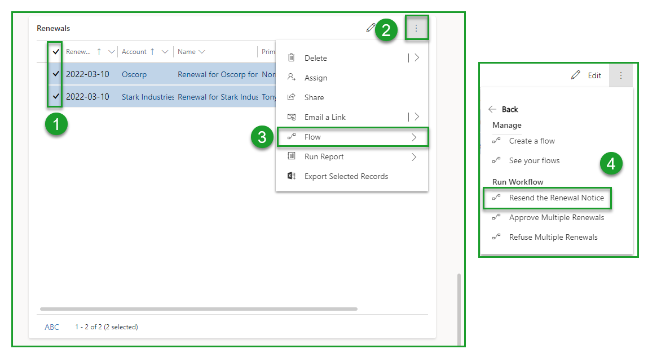Click the Share icon
This screenshot has width=648, height=358.
291,97
